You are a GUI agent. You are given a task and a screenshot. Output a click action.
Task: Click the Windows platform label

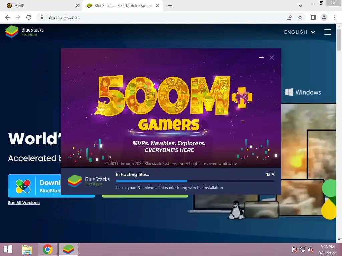click(303, 92)
